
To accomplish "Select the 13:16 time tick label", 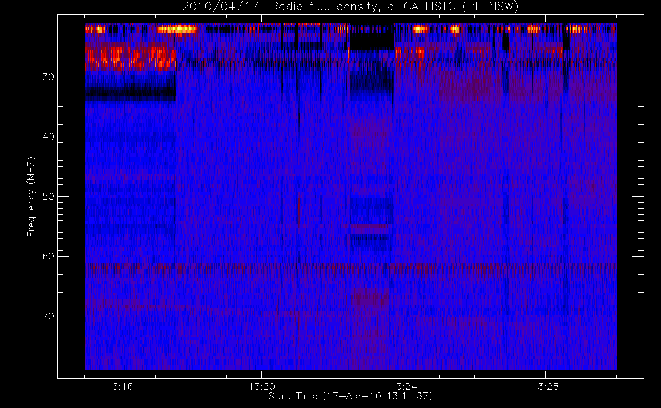I will (x=120, y=386).
